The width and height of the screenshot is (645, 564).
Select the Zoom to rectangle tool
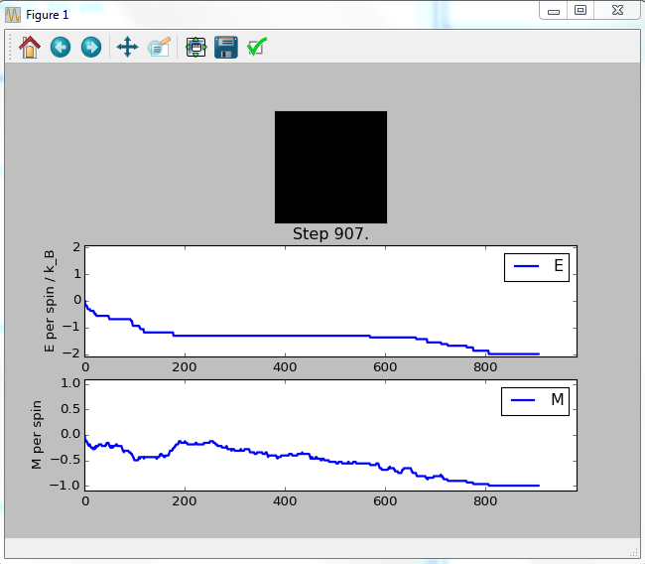pos(159,47)
